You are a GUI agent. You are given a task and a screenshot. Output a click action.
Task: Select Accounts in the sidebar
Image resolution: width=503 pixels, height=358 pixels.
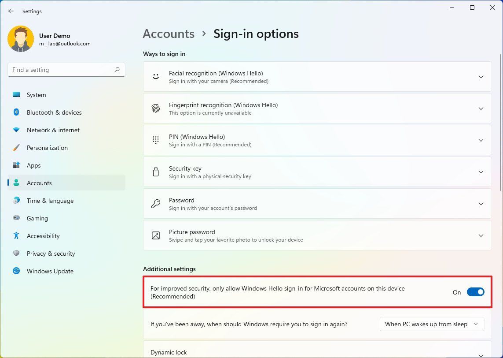[x=39, y=183]
